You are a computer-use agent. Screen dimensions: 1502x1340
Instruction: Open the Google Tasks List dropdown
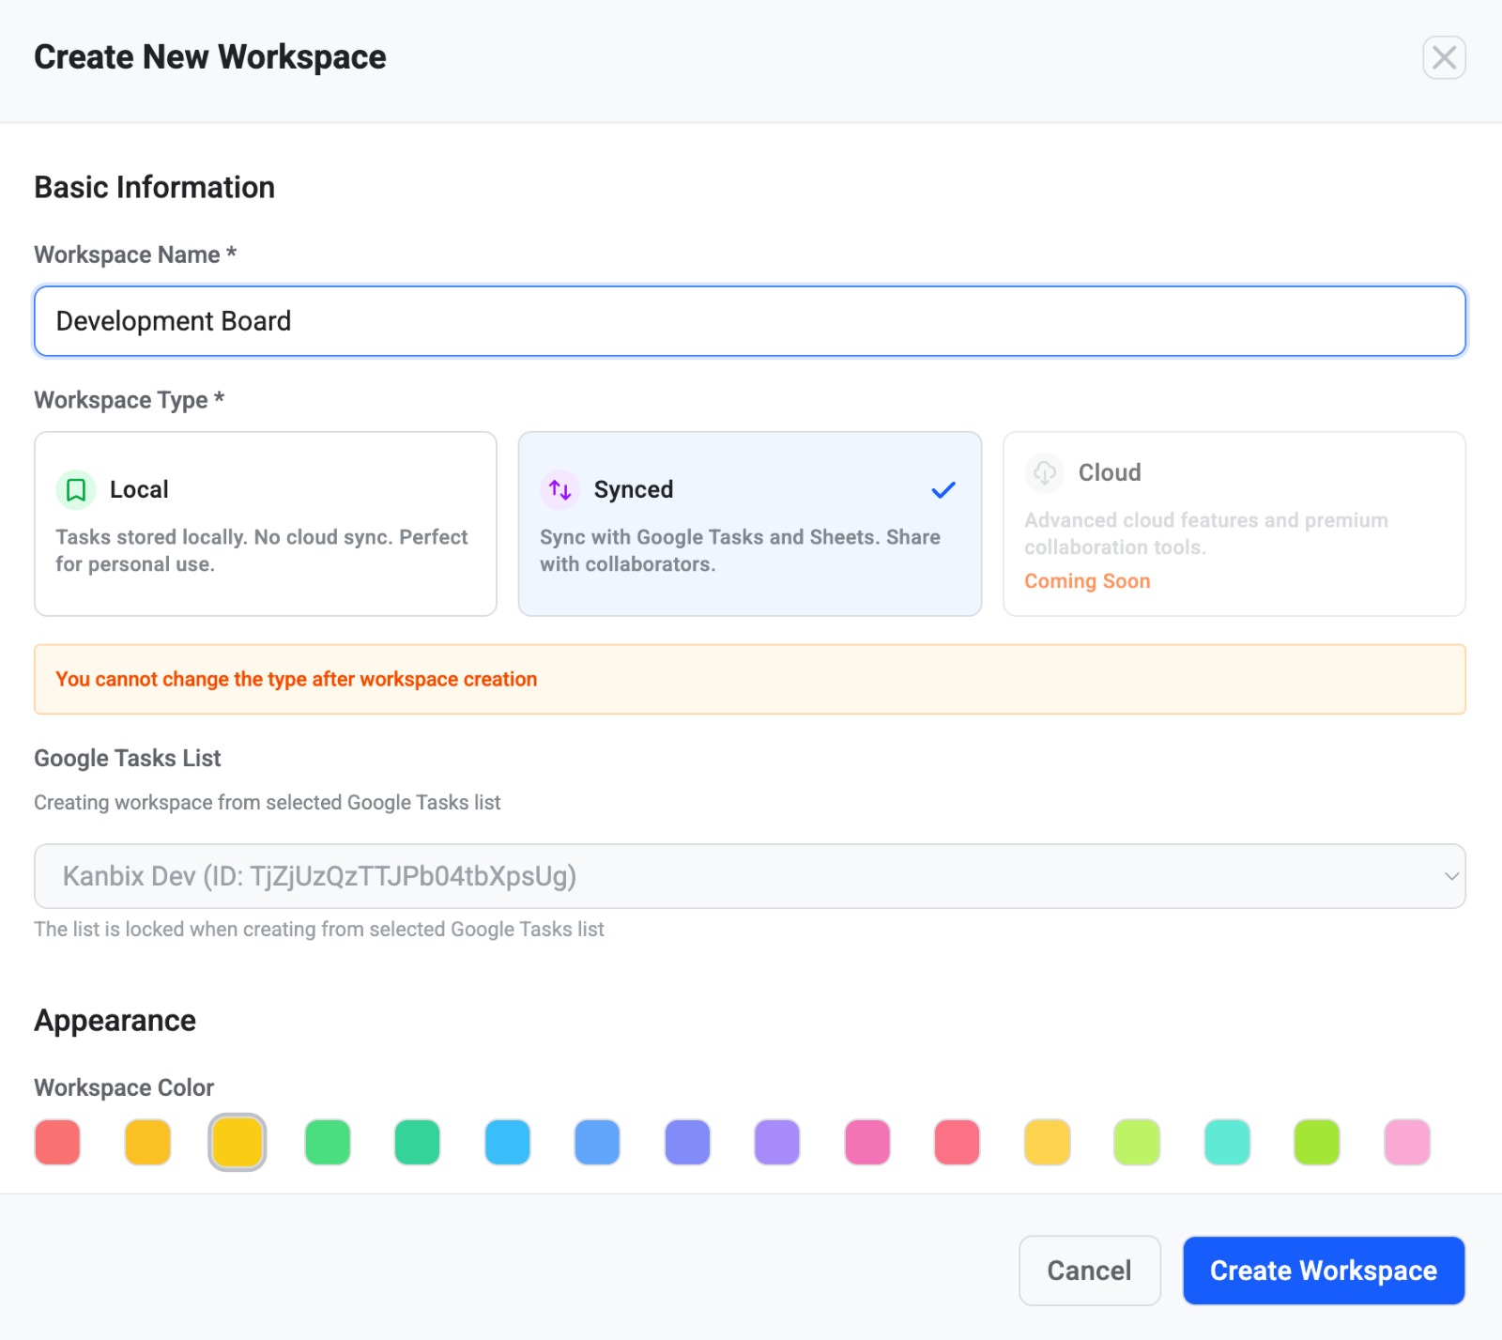coord(749,876)
